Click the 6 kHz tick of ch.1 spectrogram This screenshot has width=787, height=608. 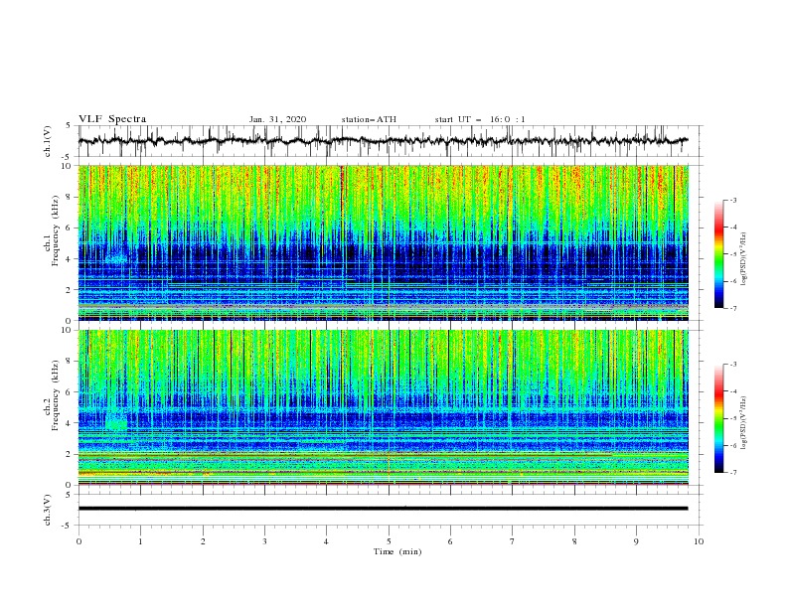71,228
